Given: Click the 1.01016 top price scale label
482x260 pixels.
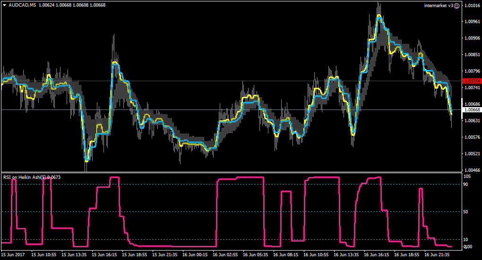Looking at the screenshot, I should [472, 5].
